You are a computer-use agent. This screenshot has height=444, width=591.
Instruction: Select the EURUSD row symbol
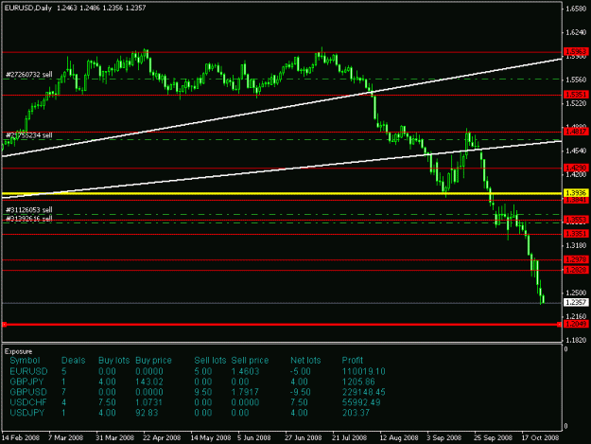pos(28,371)
